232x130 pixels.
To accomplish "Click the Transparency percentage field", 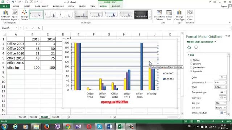I will coord(219,82).
